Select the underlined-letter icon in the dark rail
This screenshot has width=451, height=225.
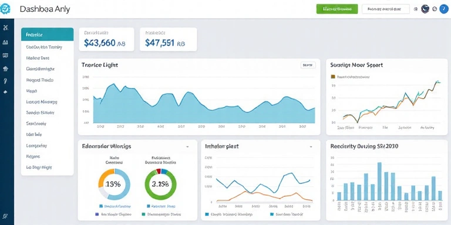click(5, 42)
